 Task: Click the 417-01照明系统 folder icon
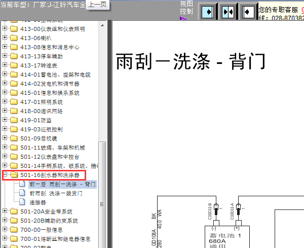tap(14, 101)
